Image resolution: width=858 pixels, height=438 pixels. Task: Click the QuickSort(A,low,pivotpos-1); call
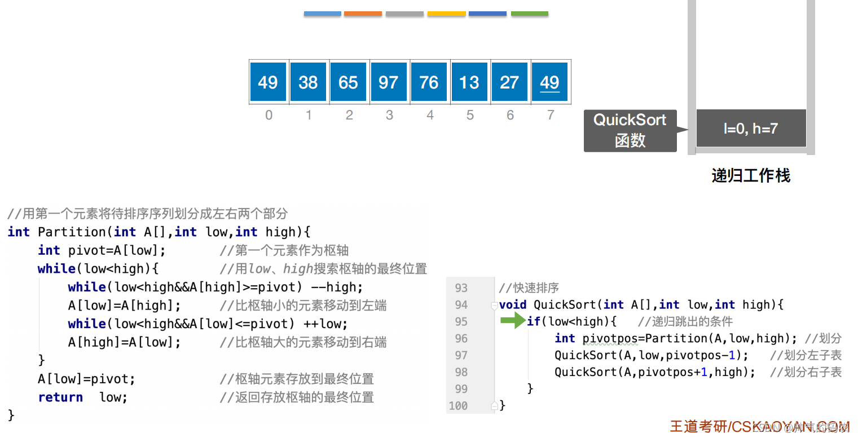click(652, 355)
